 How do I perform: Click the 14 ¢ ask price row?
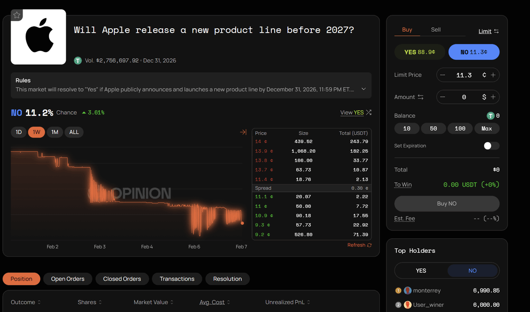[x=311, y=142]
